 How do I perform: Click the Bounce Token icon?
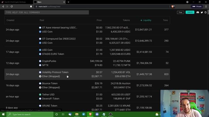coord(40,84)
